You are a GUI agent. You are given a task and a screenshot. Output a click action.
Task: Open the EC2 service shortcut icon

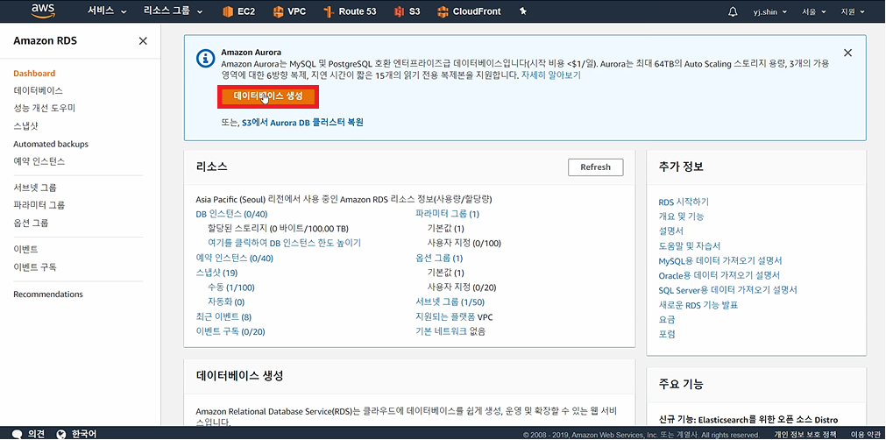pyautogui.click(x=228, y=11)
